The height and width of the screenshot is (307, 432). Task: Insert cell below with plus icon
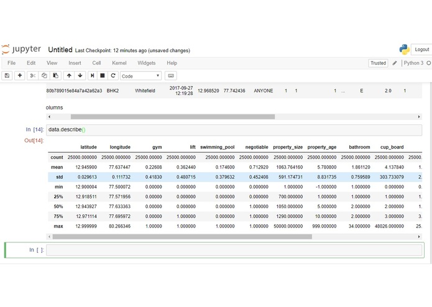(19, 75)
